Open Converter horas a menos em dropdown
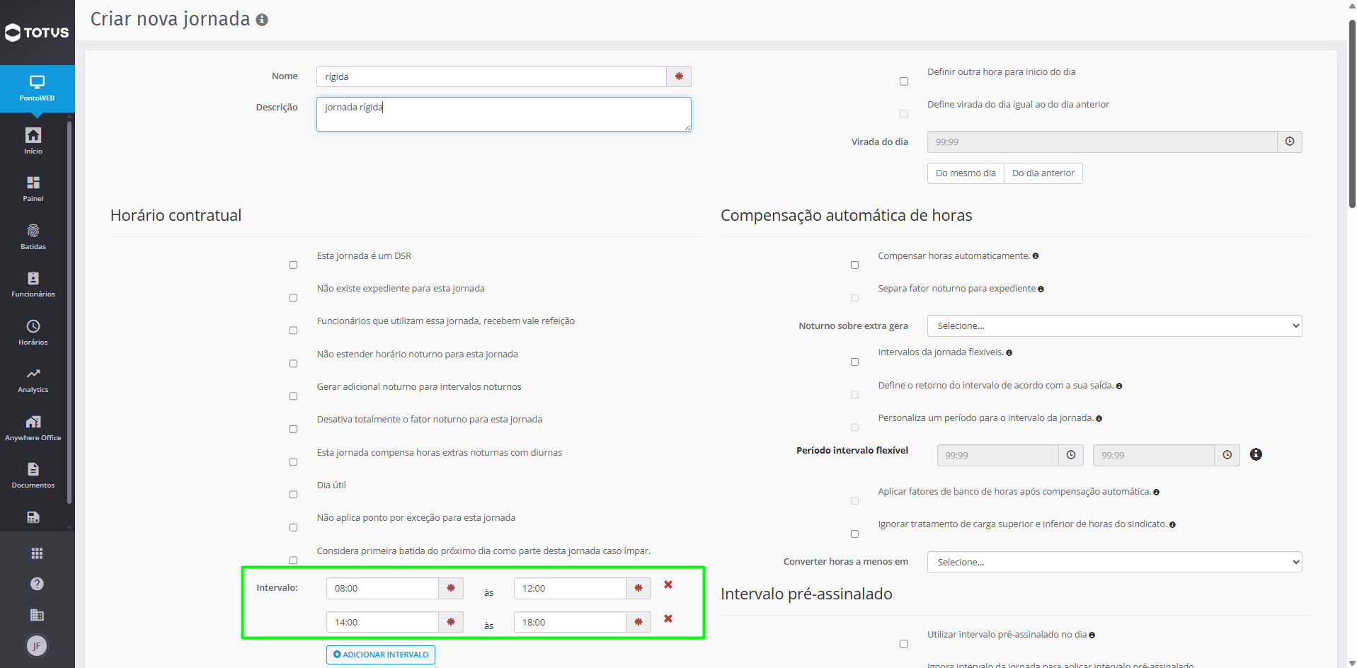 point(1114,562)
